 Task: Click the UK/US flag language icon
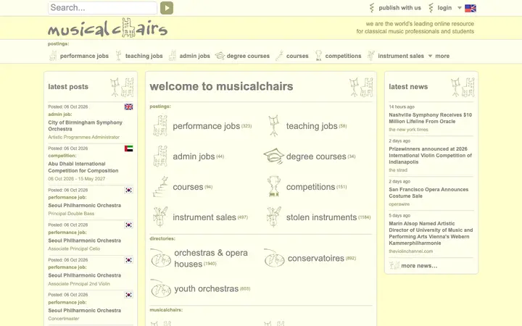tap(471, 8)
